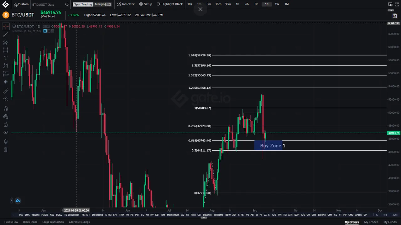
Task: Click the cloud sync icon on chart
Action: 18,201
